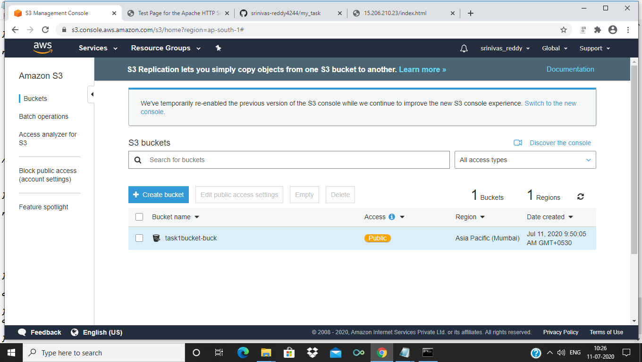The width and height of the screenshot is (642, 362).
Task: Open Task View on taskbar
Action: (x=219, y=353)
